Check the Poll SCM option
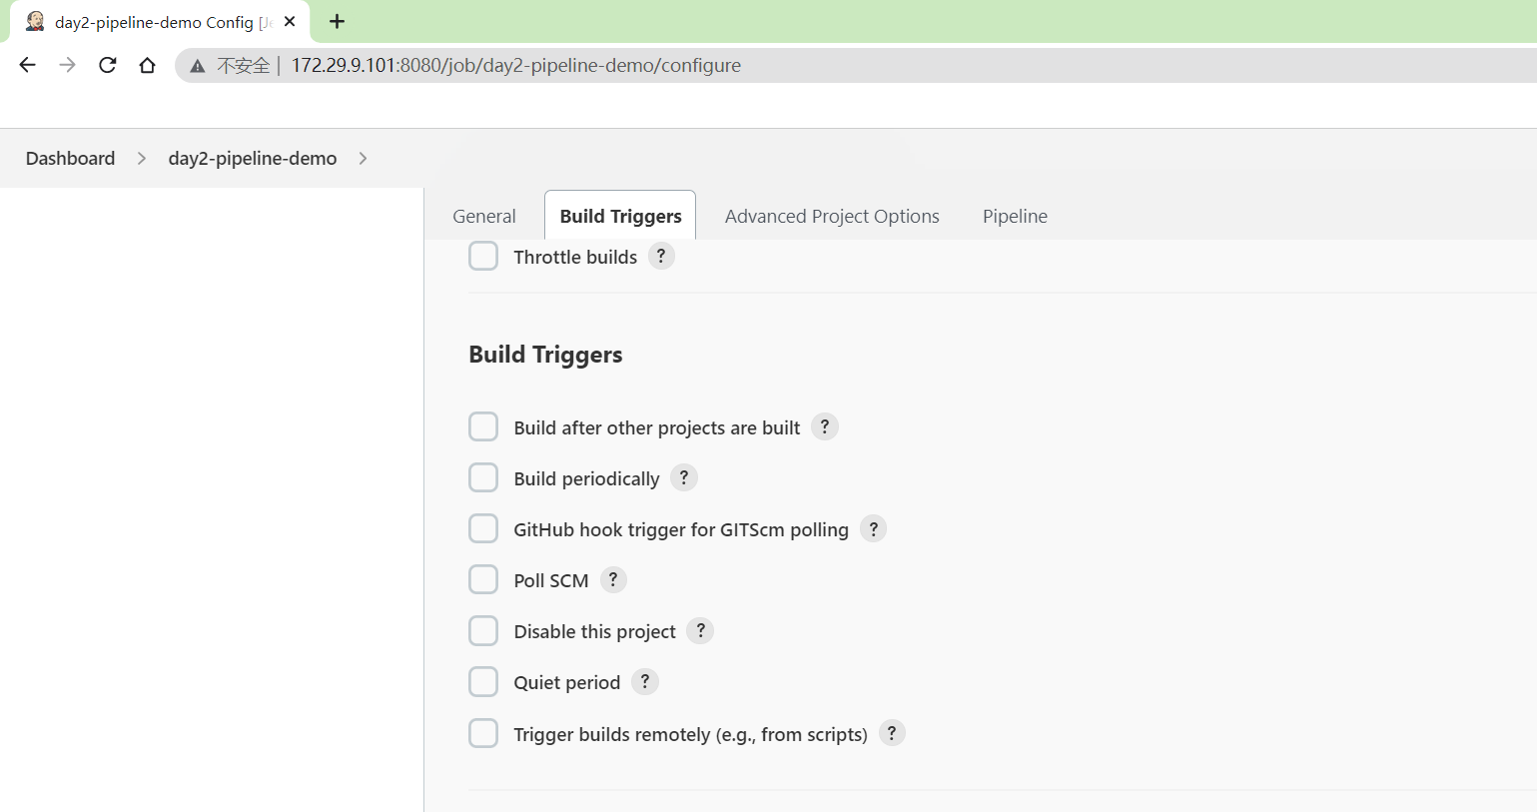 pyautogui.click(x=483, y=579)
